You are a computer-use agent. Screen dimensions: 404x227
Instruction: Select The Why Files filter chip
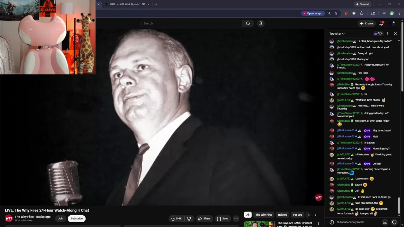[x=264, y=215]
